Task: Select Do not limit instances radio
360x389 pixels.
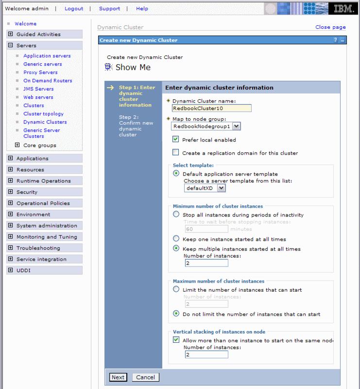Action: coord(176,314)
